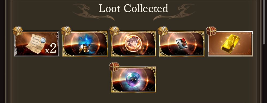Click the silver seal on the parchment scroll

tap(43, 40)
